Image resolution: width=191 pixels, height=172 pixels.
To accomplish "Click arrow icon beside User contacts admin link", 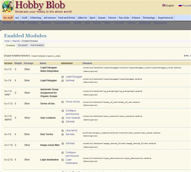I will click(63, 118).
